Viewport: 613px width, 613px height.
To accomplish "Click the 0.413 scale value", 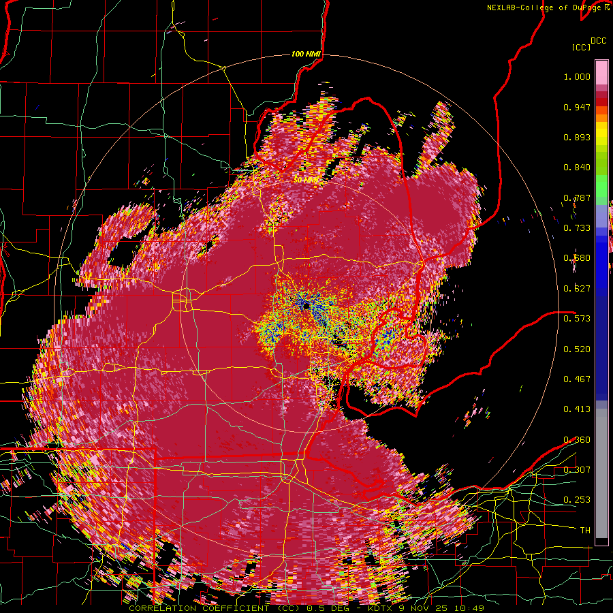I will (x=577, y=409).
